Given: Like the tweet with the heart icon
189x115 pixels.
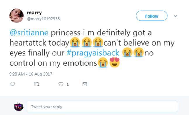Looking at the screenshot, I should click(61, 84).
